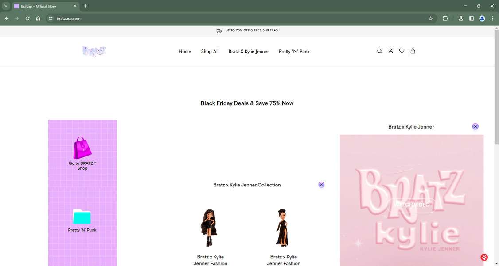The width and height of the screenshot is (499, 266).
Task: Click the pink shopping bag icon
Action: [x=82, y=148]
